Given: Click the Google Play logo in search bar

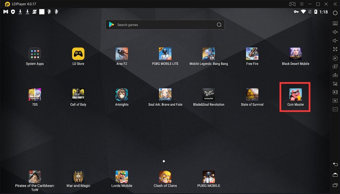Looking at the screenshot, I should click(112, 25).
